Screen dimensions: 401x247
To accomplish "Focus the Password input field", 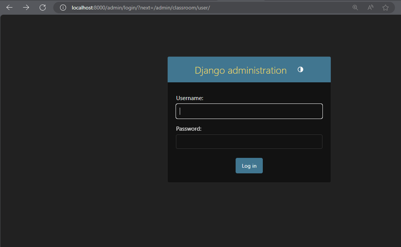I will point(249,142).
